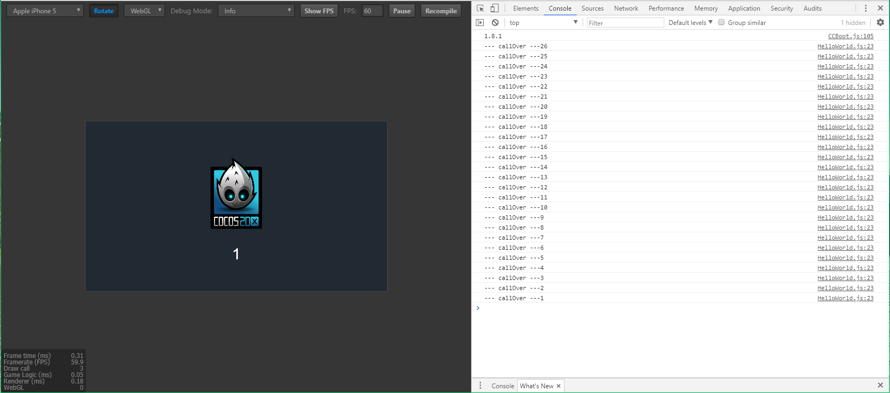Clear console with the clear icon
The image size is (890, 393).
pyautogui.click(x=495, y=23)
